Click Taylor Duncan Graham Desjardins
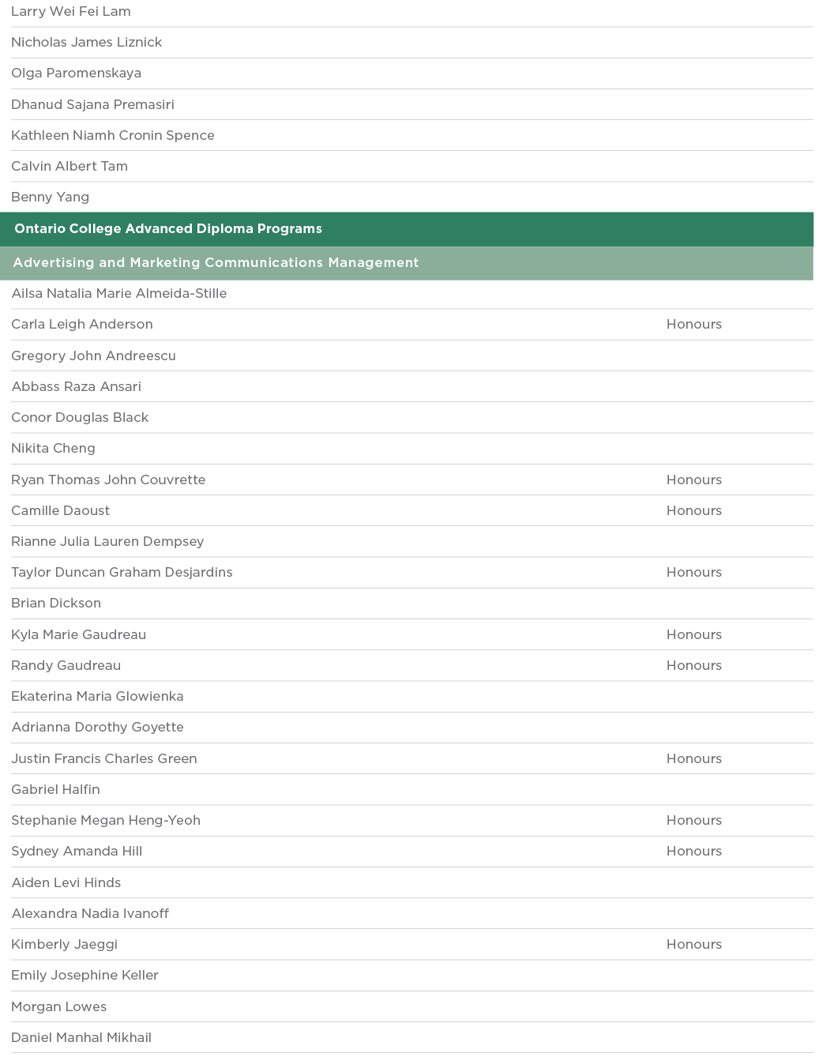 [122, 573]
